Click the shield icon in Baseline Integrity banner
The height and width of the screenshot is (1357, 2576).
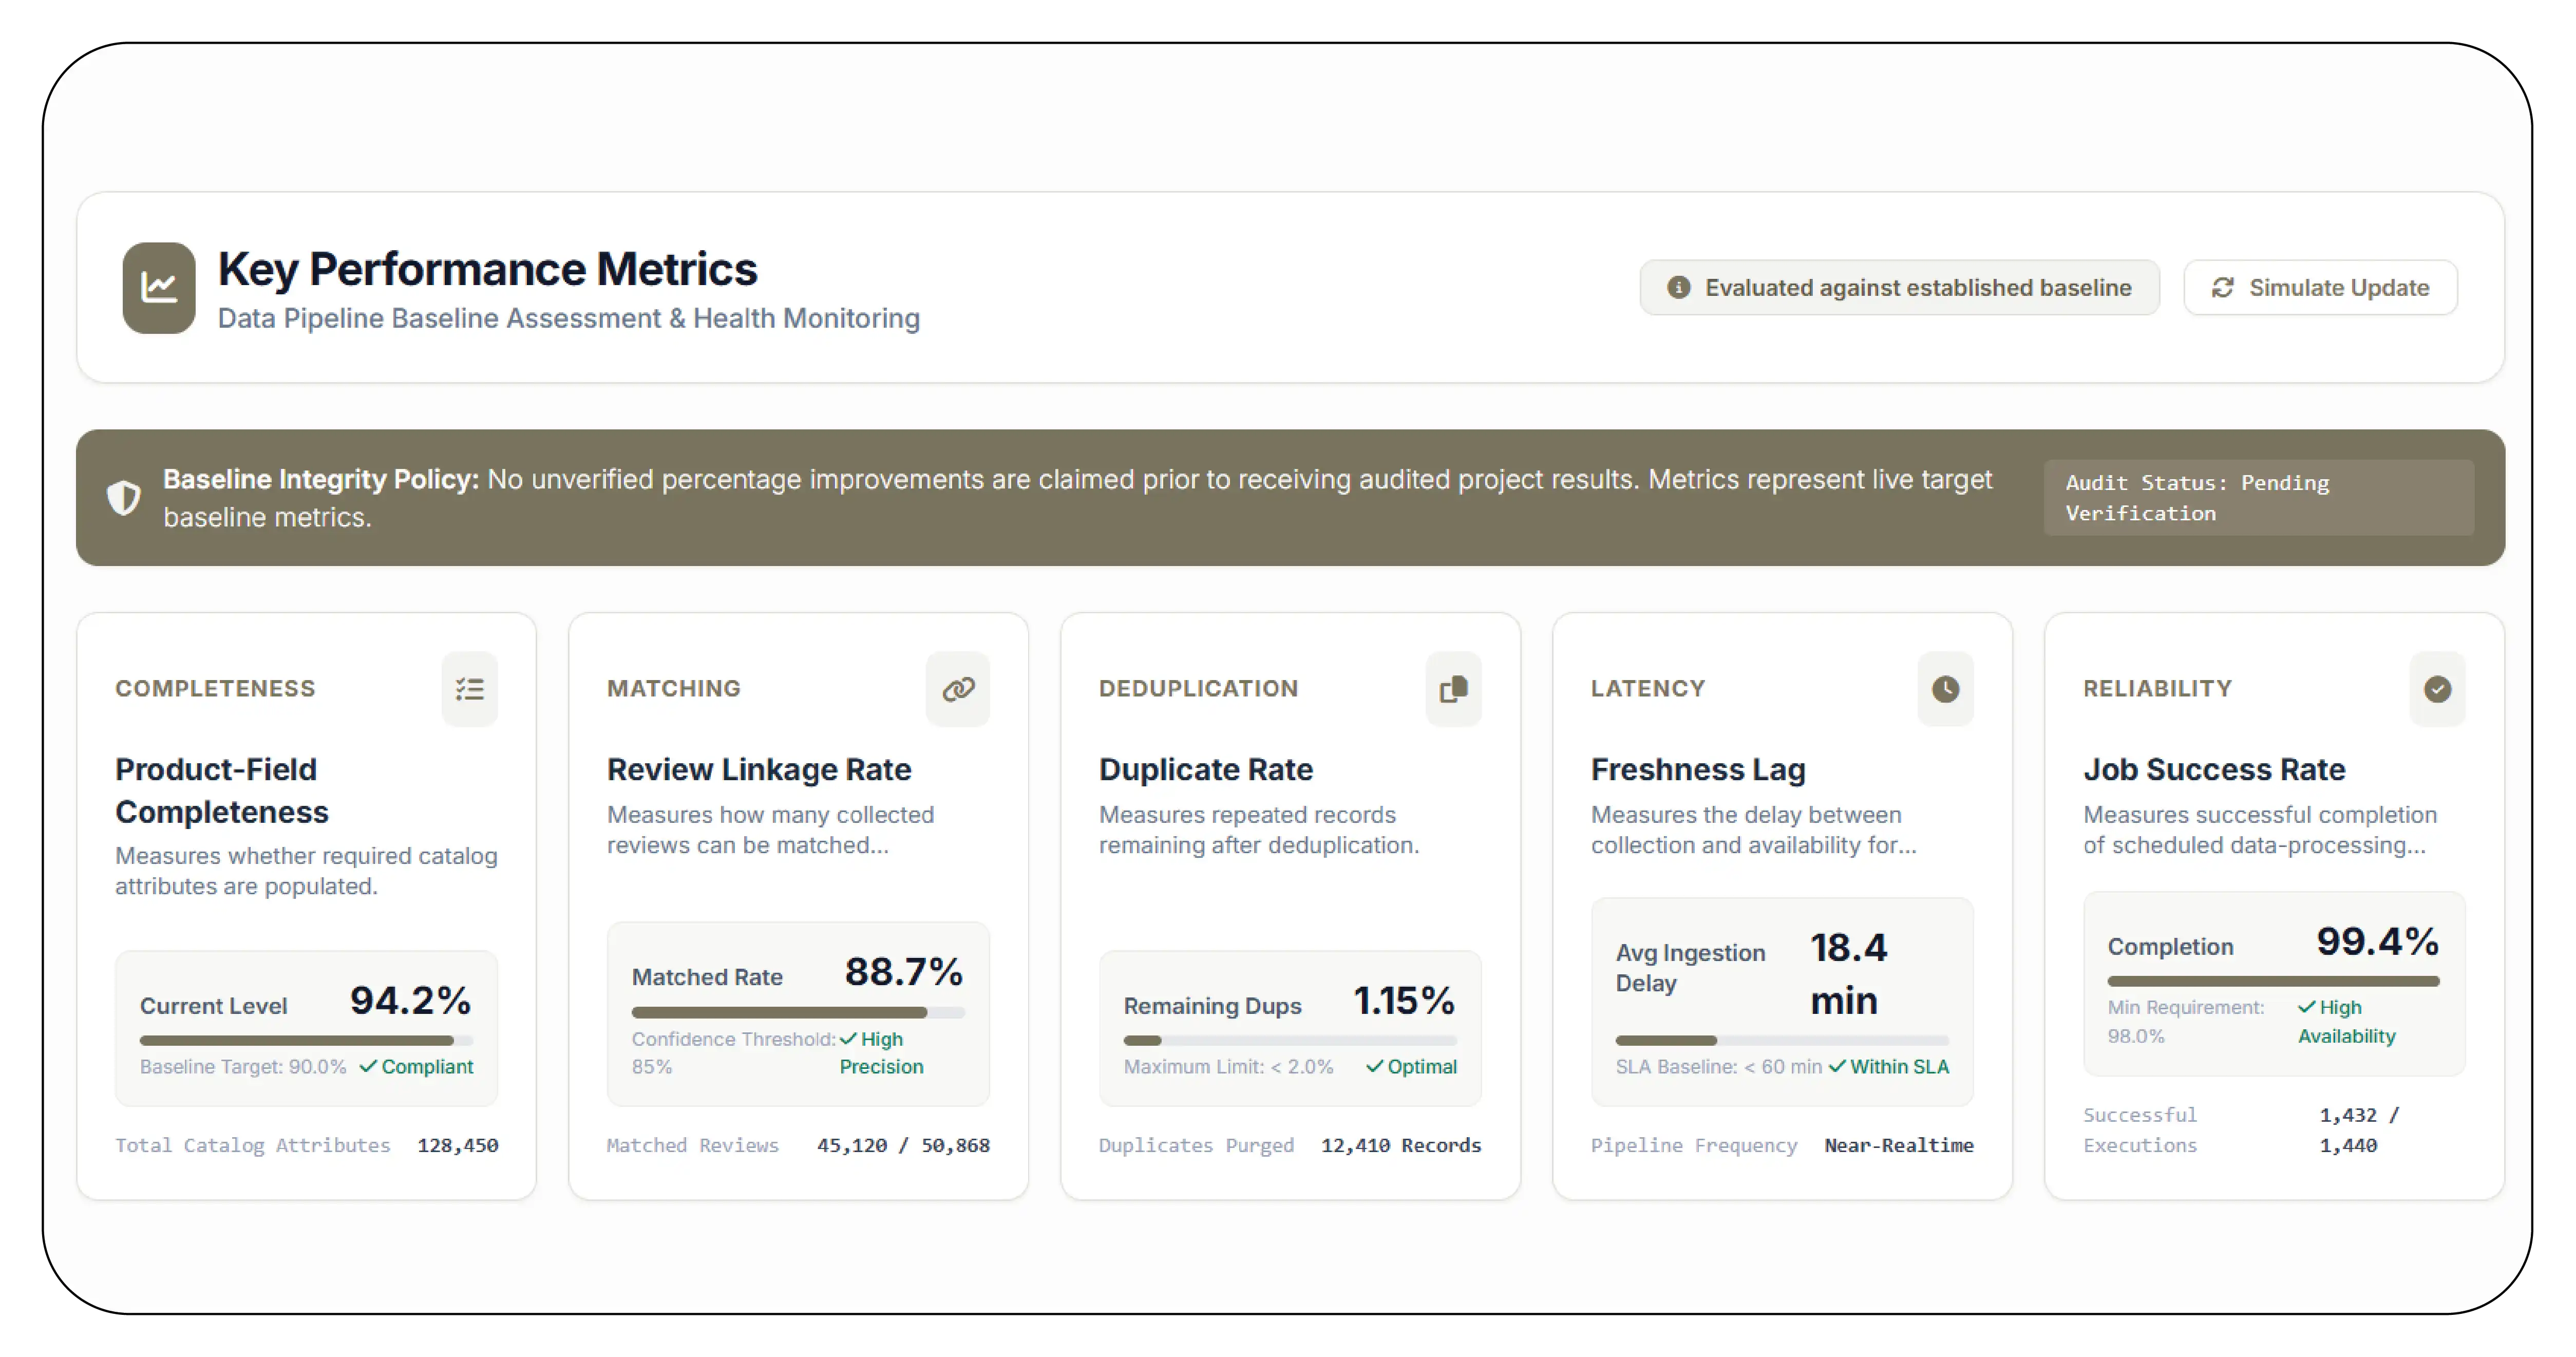[x=124, y=497]
